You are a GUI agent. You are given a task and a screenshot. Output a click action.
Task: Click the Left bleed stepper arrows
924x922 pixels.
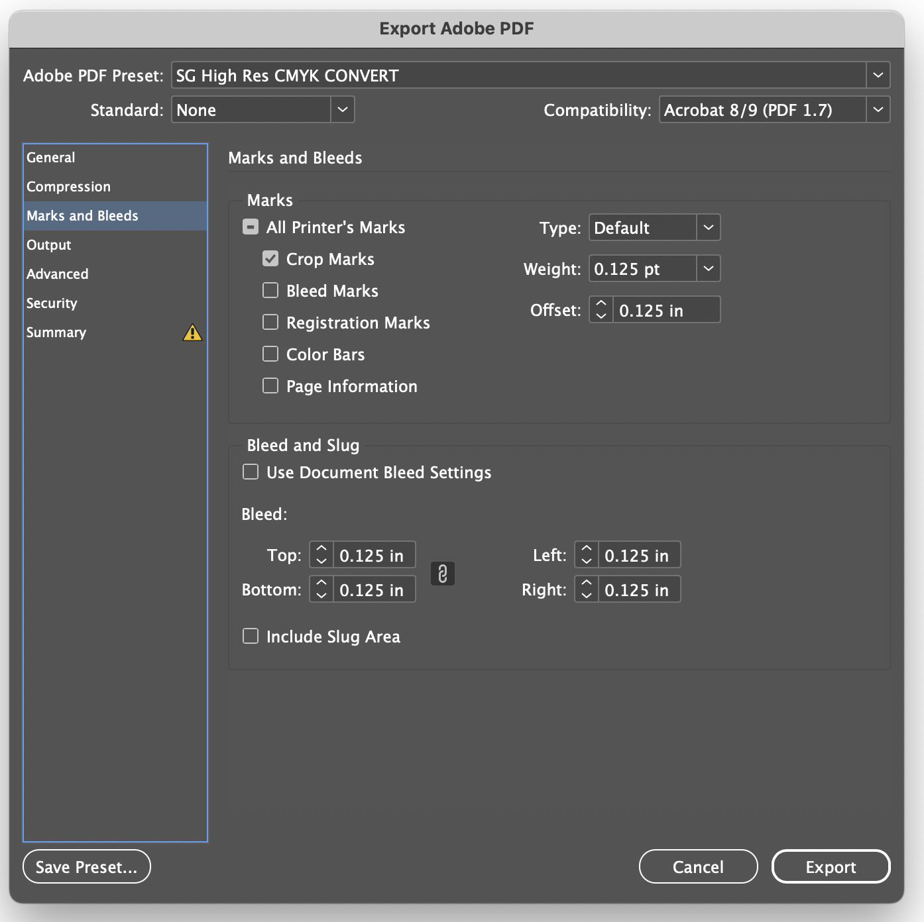point(587,555)
